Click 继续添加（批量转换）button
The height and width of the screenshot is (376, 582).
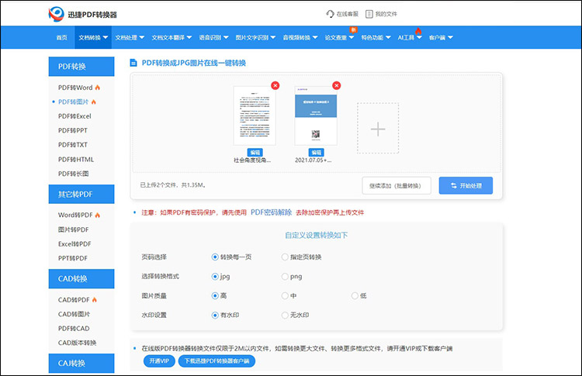[x=397, y=185]
